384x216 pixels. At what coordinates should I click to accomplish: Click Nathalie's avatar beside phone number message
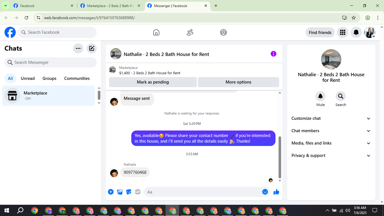pos(114,173)
